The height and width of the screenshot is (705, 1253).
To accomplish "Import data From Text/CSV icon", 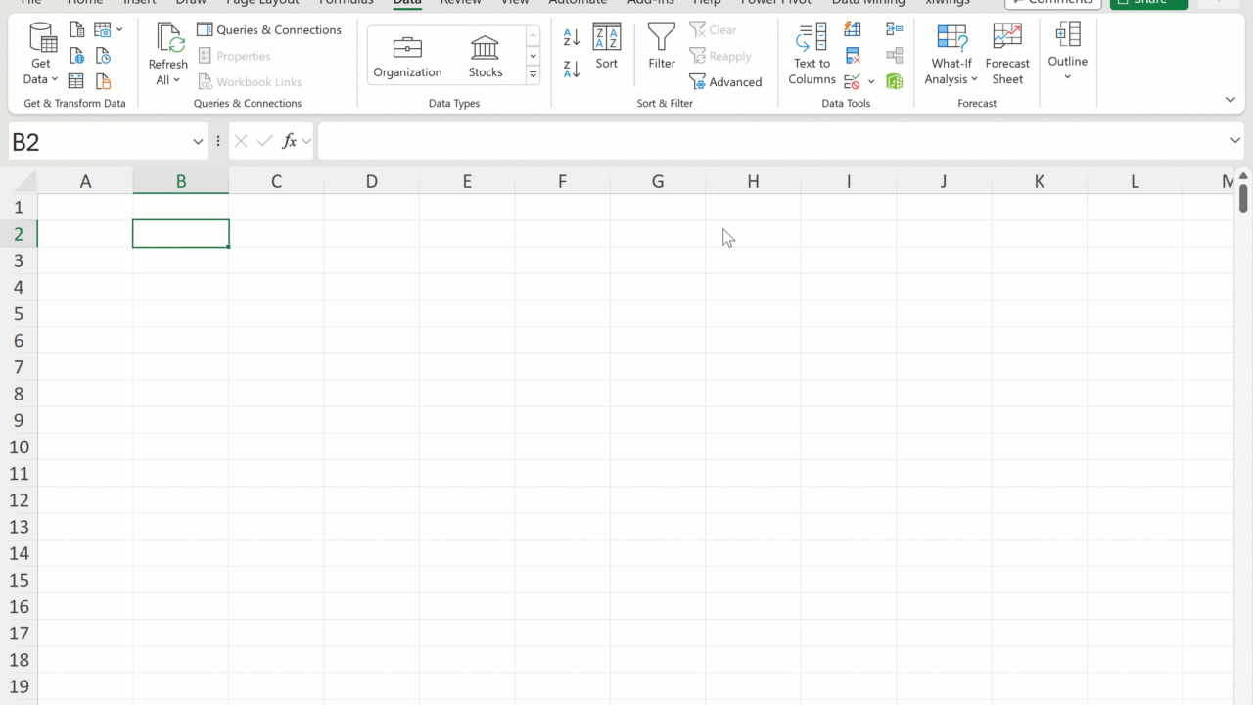I will (x=77, y=30).
